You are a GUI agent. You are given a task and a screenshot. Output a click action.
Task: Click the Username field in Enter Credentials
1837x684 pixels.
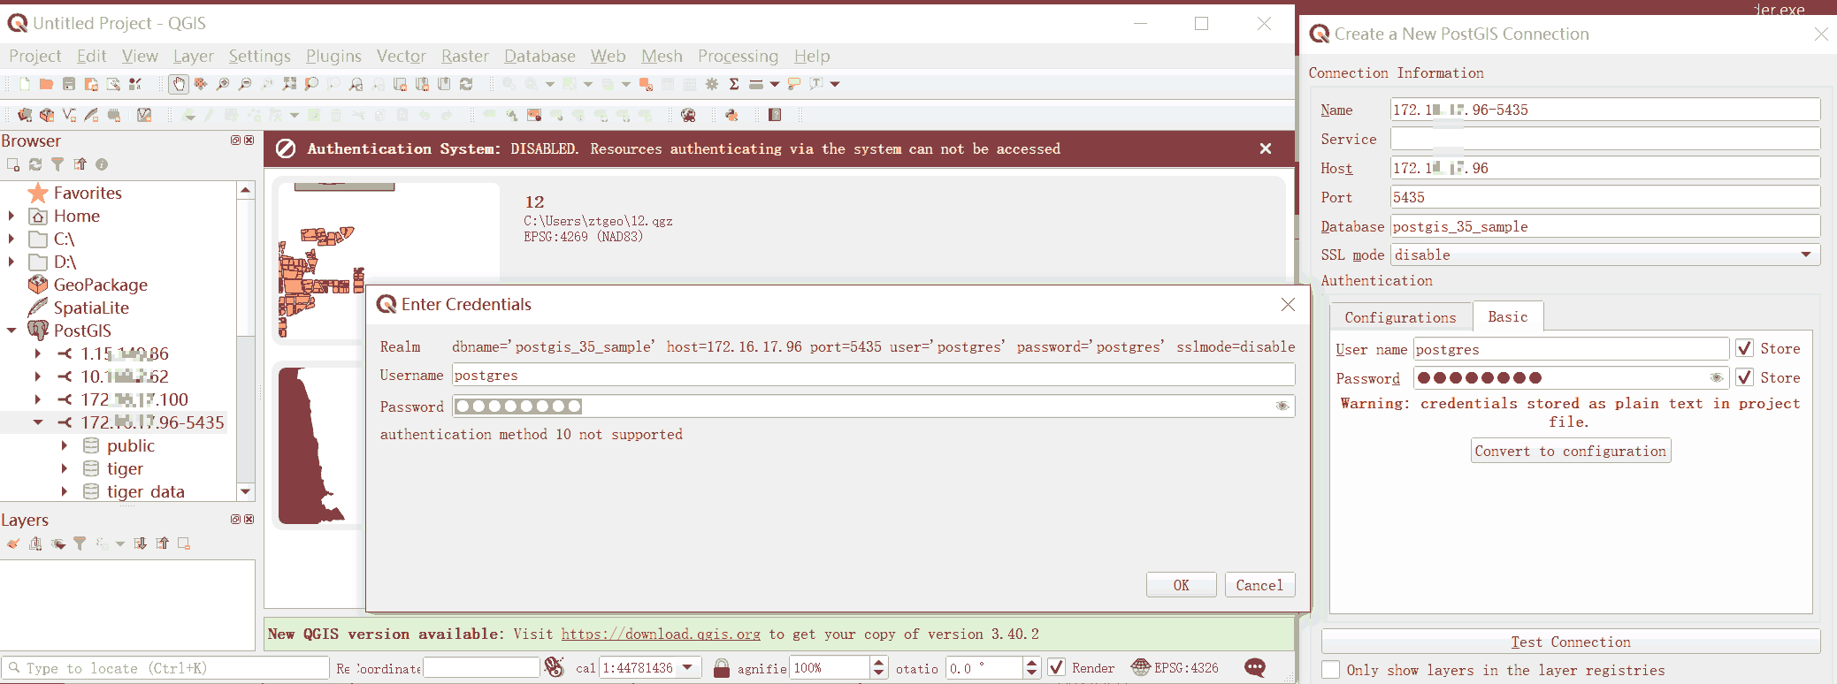pos(874,375)
